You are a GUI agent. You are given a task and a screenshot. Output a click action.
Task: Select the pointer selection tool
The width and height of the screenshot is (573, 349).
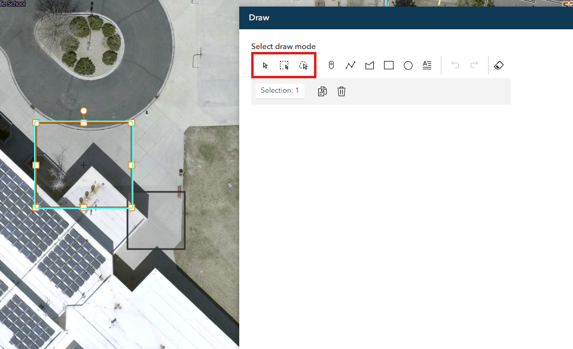[x=265, y=65]
